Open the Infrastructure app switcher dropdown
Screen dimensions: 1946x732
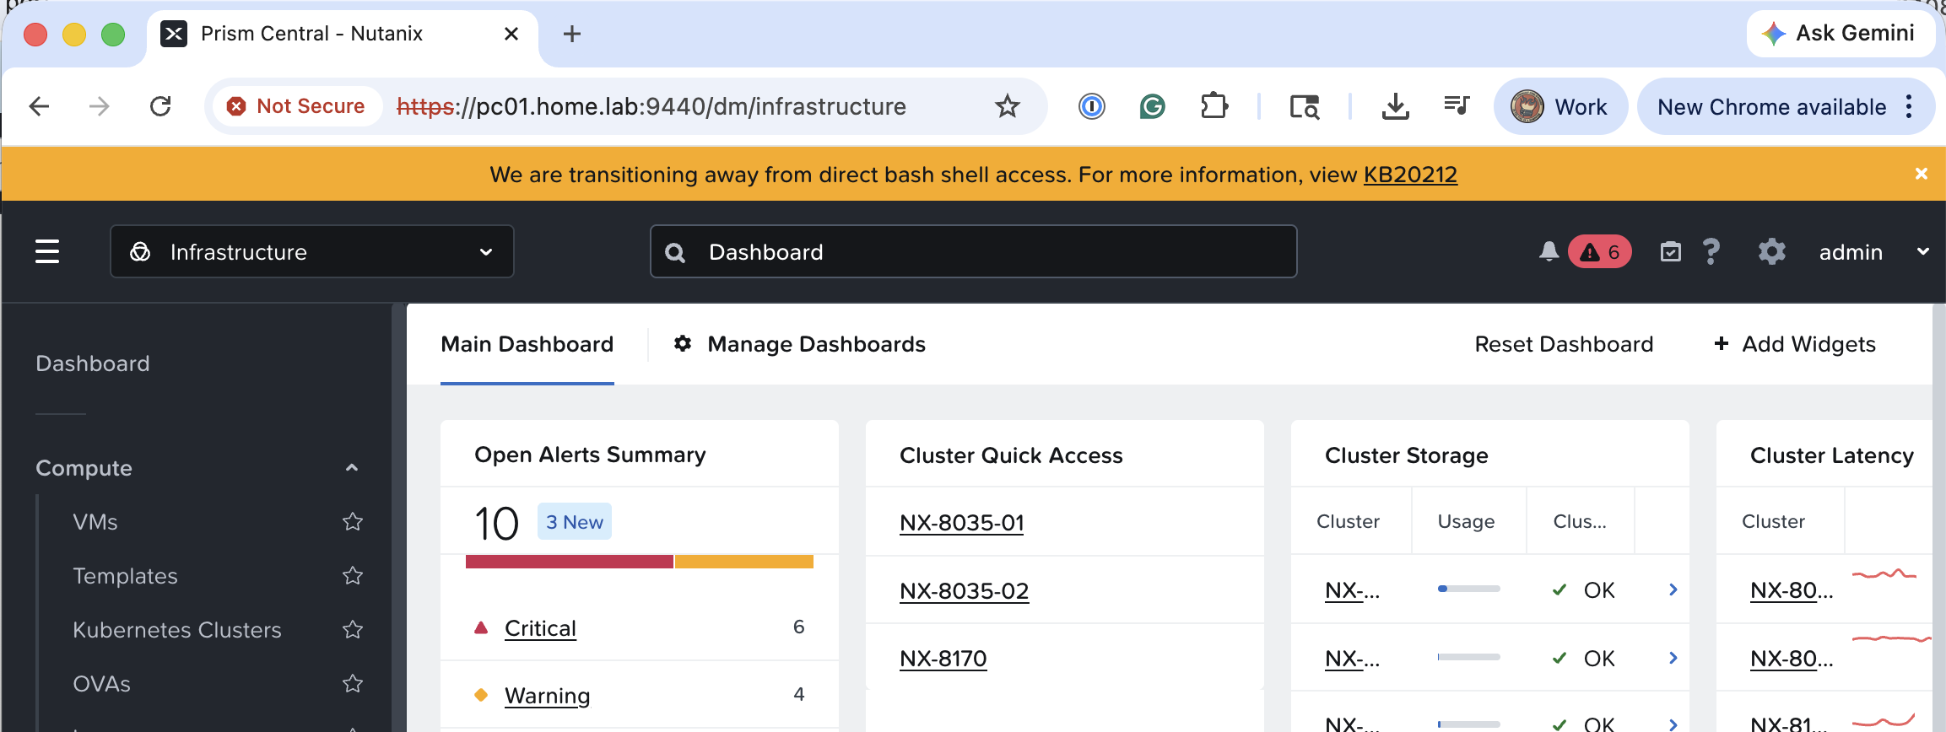tap(311, 251)
